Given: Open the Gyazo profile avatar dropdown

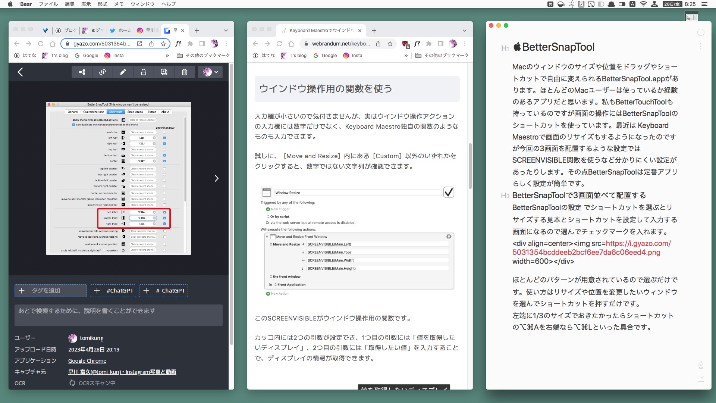Looking at the screenshot, I should tap(210, 72).
